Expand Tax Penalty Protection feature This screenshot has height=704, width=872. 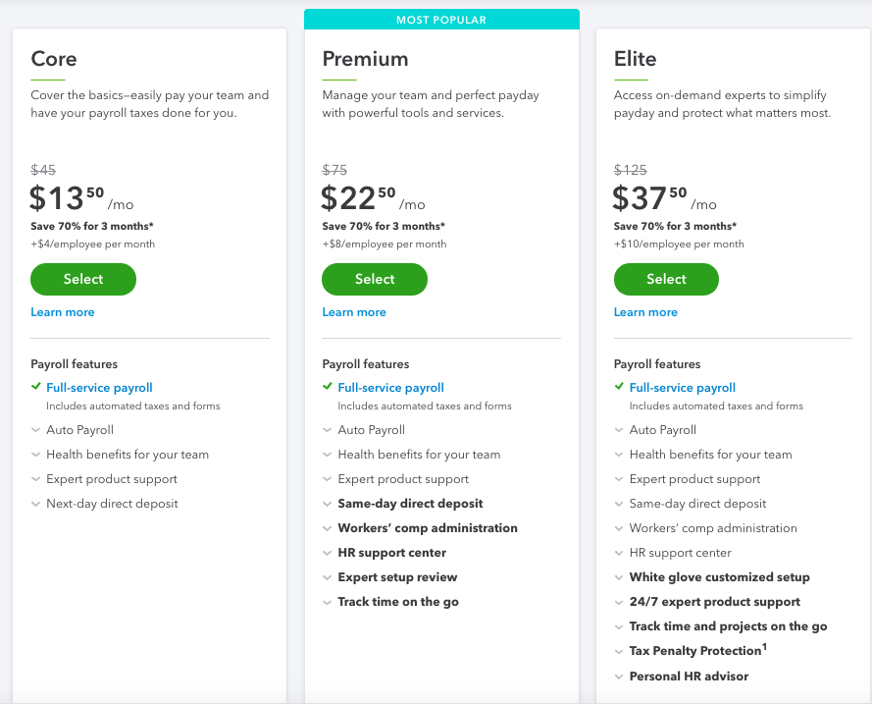[691, 651]
